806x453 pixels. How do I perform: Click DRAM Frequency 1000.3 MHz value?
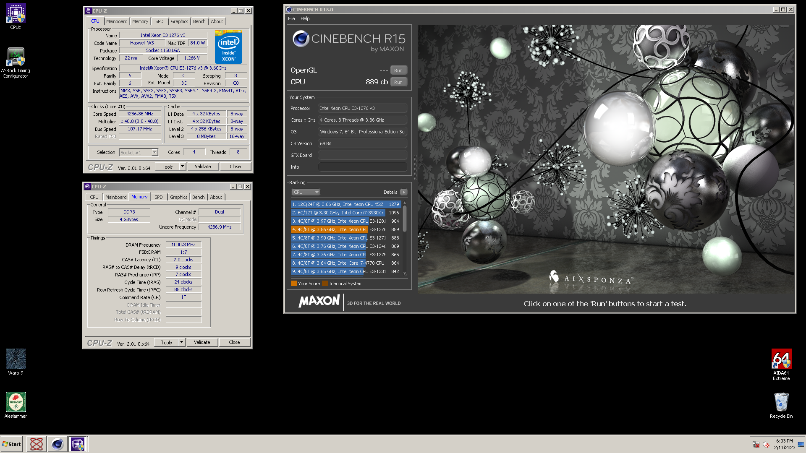183,245
